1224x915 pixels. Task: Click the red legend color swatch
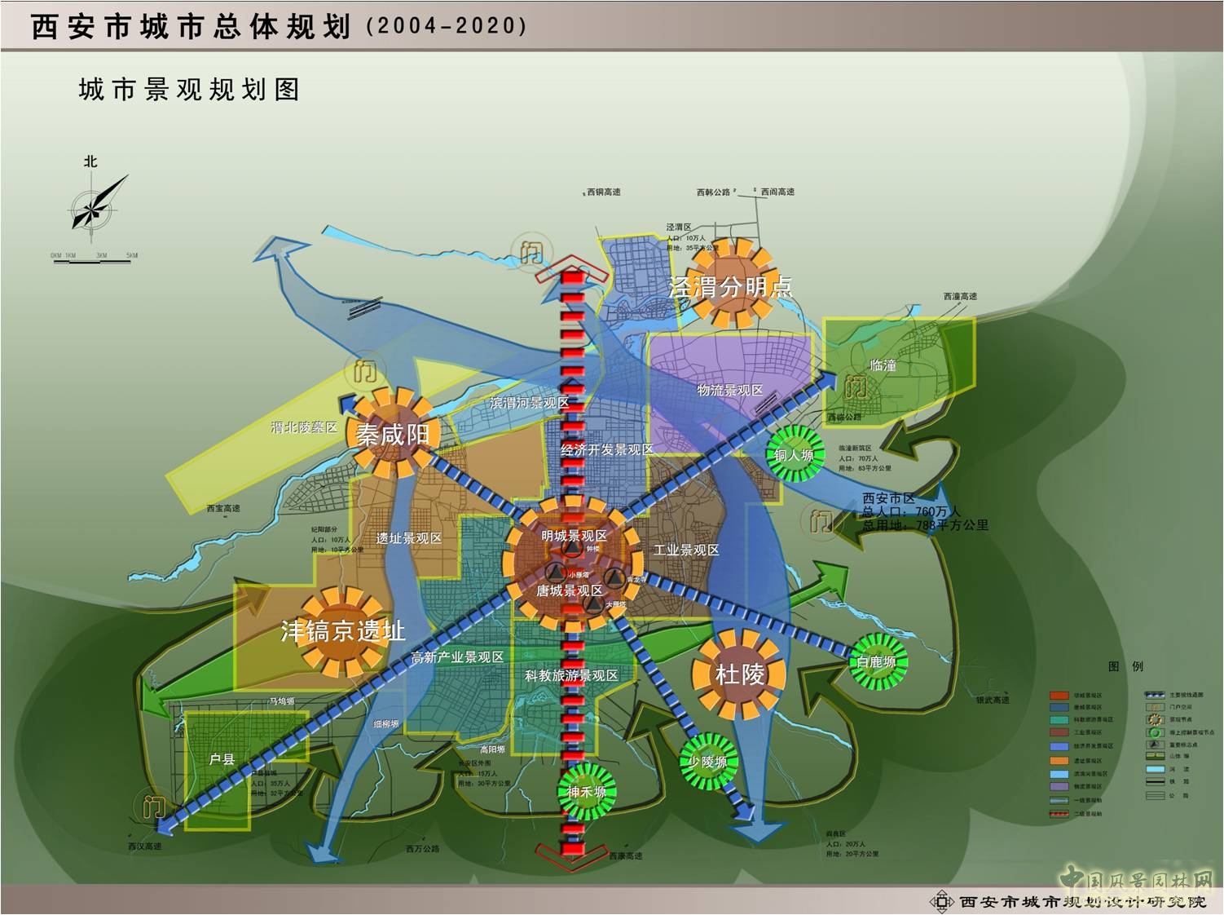[1059, 695]
